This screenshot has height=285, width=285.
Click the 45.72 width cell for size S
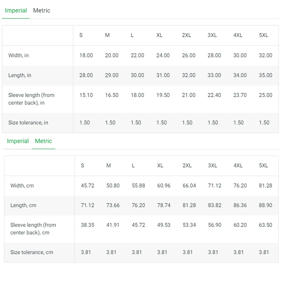coord(87,186)
